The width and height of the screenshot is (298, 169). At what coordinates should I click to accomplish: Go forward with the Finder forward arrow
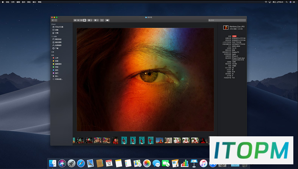[x=56, y=20]
